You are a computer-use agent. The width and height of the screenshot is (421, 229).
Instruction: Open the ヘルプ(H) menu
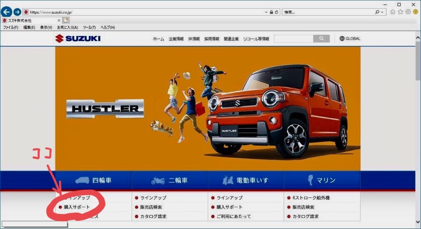click(108, 27)
